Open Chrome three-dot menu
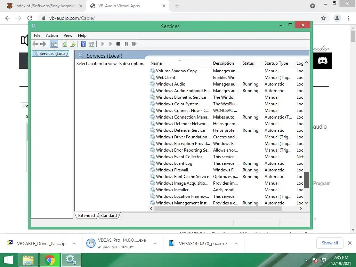Screen dimensions: 356x267 (x=348, y=18)
